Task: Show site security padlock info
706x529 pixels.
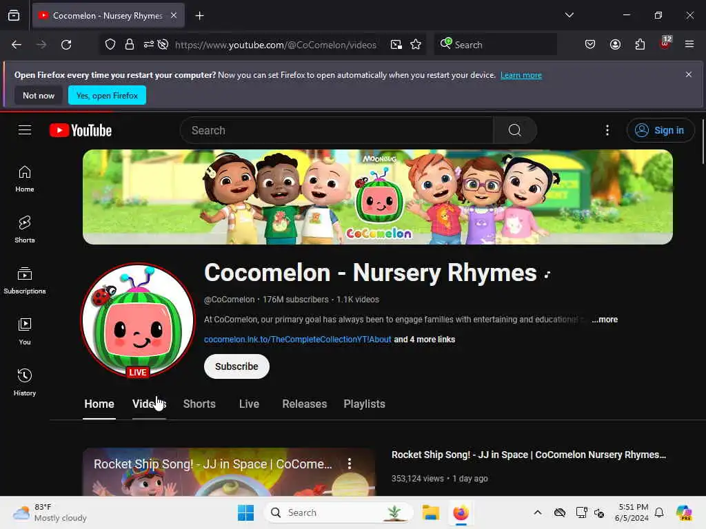Action: coord(130,45)
